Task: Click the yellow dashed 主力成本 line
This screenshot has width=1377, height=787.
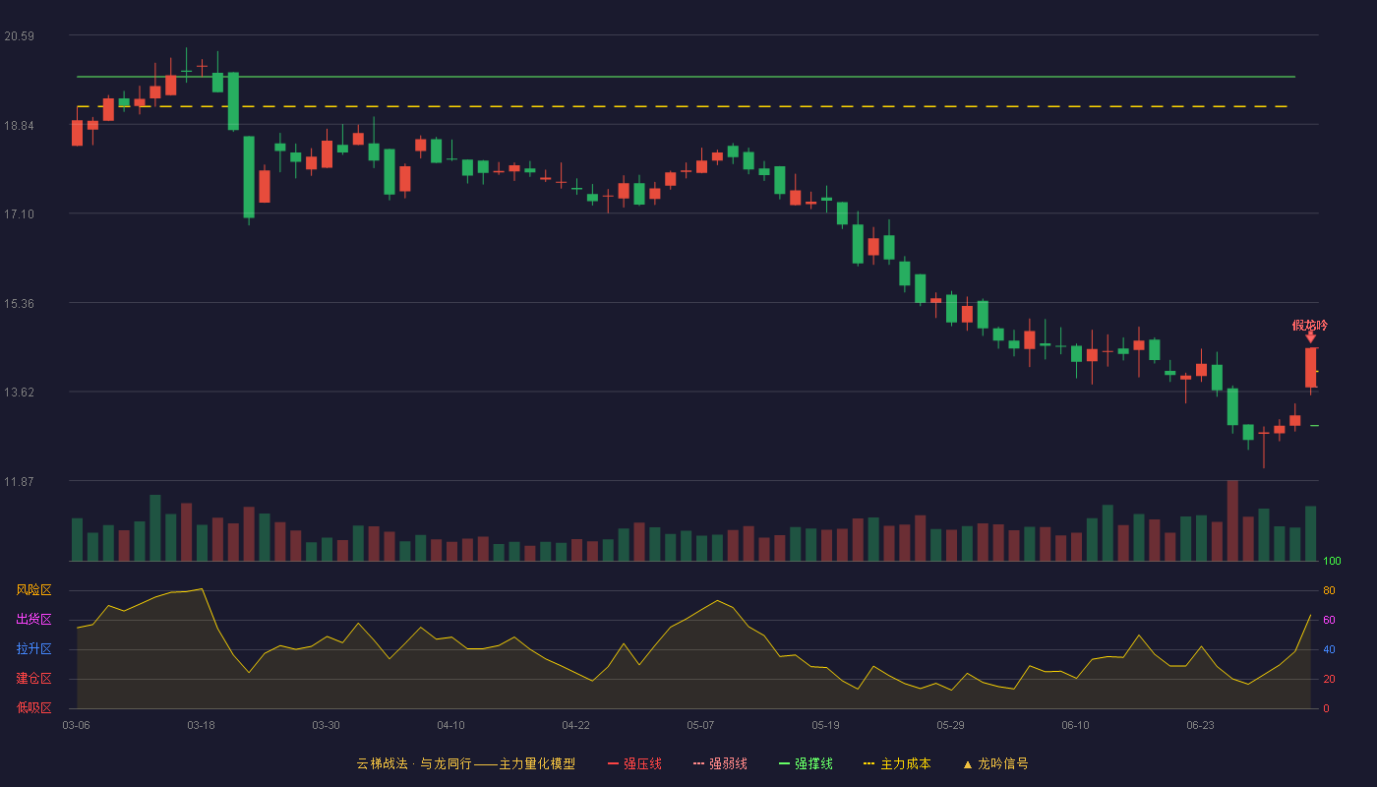Action: tap(683, 106)
